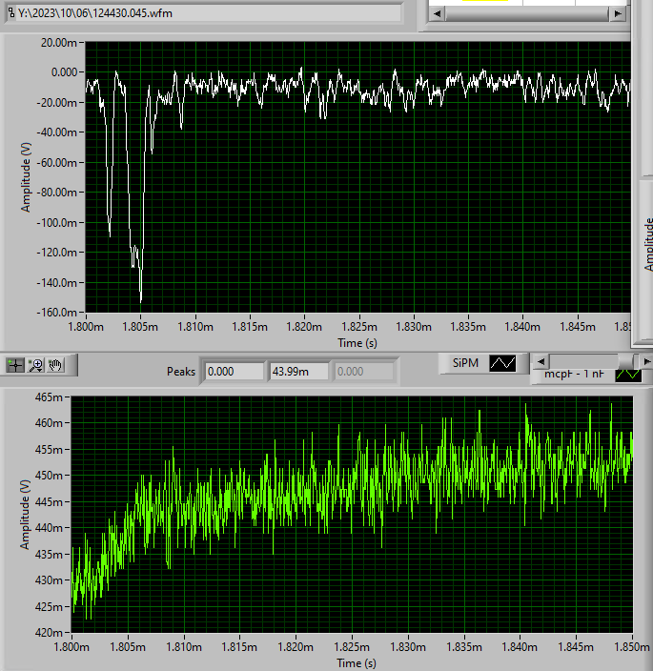The image size is (653, 671).
Task: Click the Peaks field showing 43.99m
Action: tap(298, 371)
